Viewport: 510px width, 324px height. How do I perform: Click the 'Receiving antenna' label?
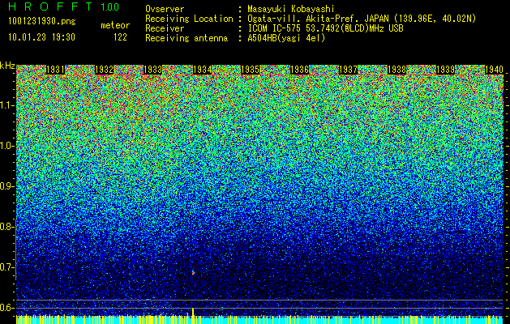[x=186, y=38]
